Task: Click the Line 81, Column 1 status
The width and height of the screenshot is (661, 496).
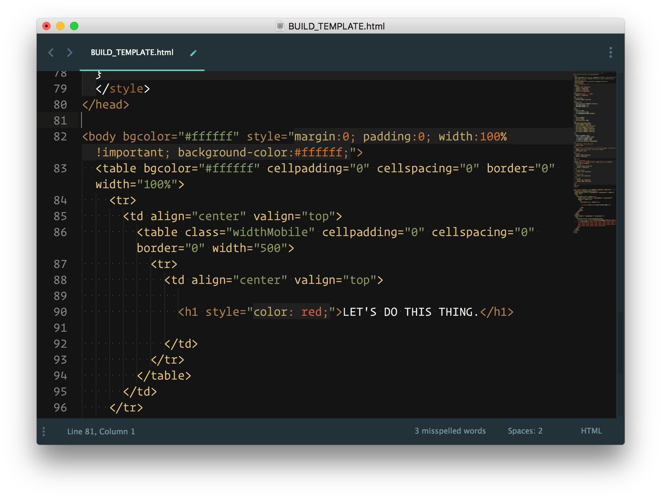Action: 101,432
